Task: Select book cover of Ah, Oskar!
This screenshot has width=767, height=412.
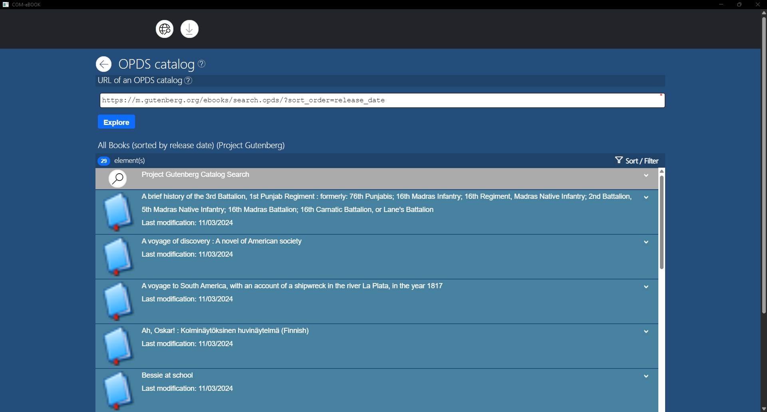Action: 118,346
